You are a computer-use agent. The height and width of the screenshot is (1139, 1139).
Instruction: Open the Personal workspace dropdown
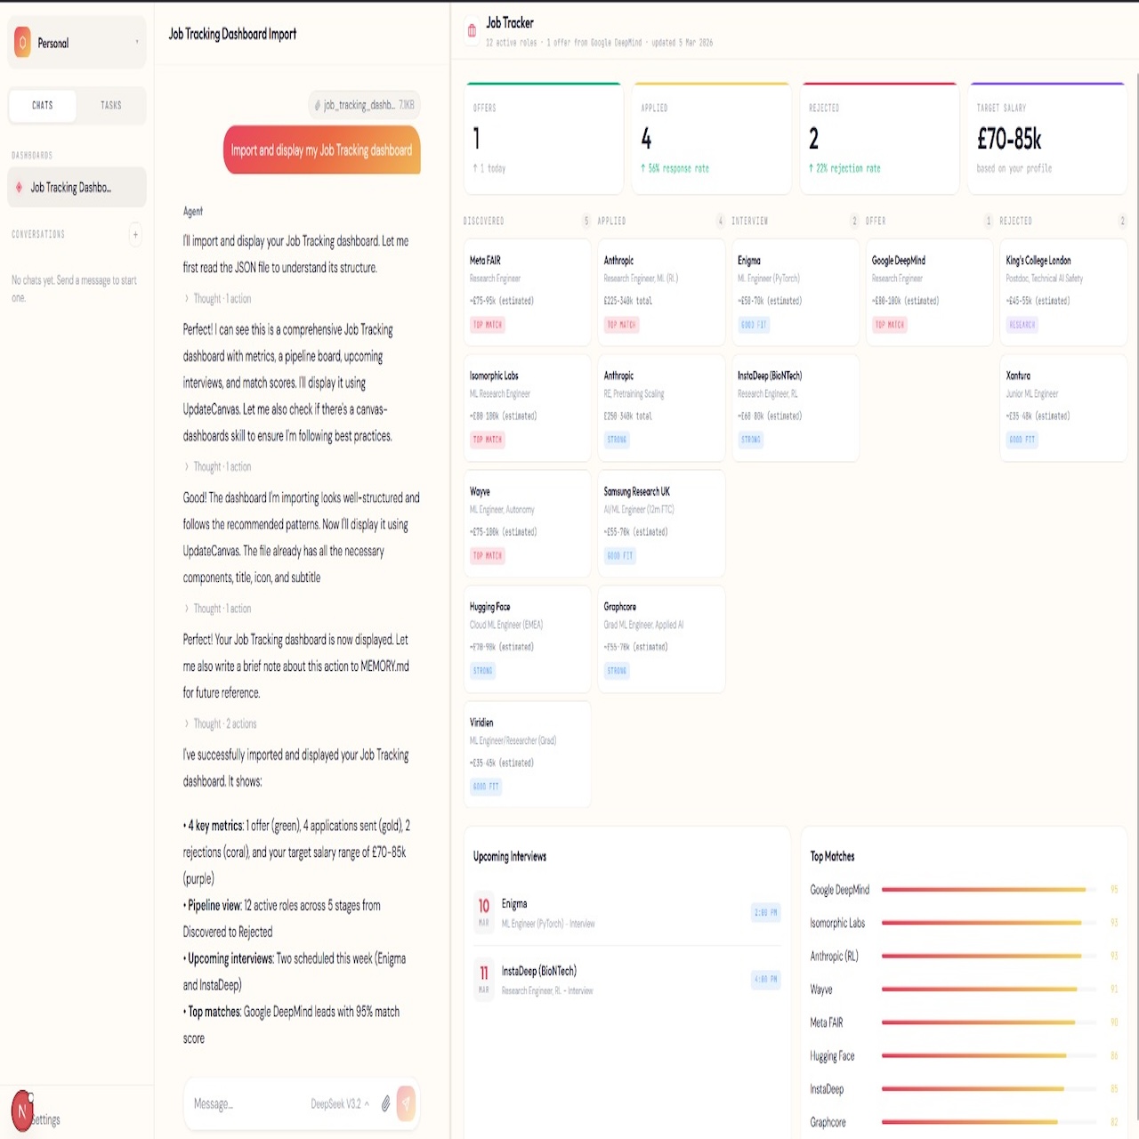tap(77, 43)
